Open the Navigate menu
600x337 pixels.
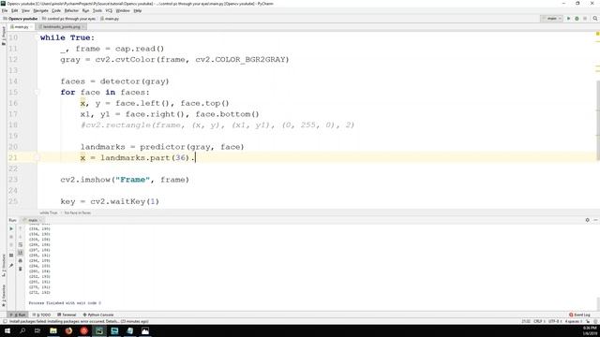(40, 10)
